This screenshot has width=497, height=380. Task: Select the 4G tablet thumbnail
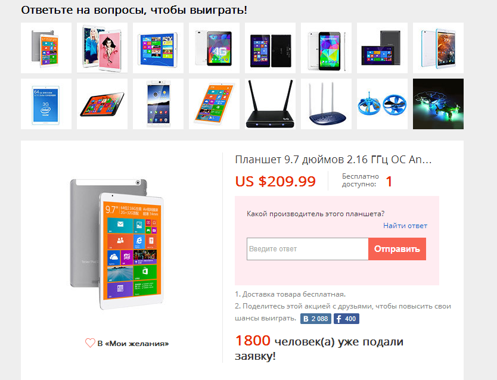[215, 48]
